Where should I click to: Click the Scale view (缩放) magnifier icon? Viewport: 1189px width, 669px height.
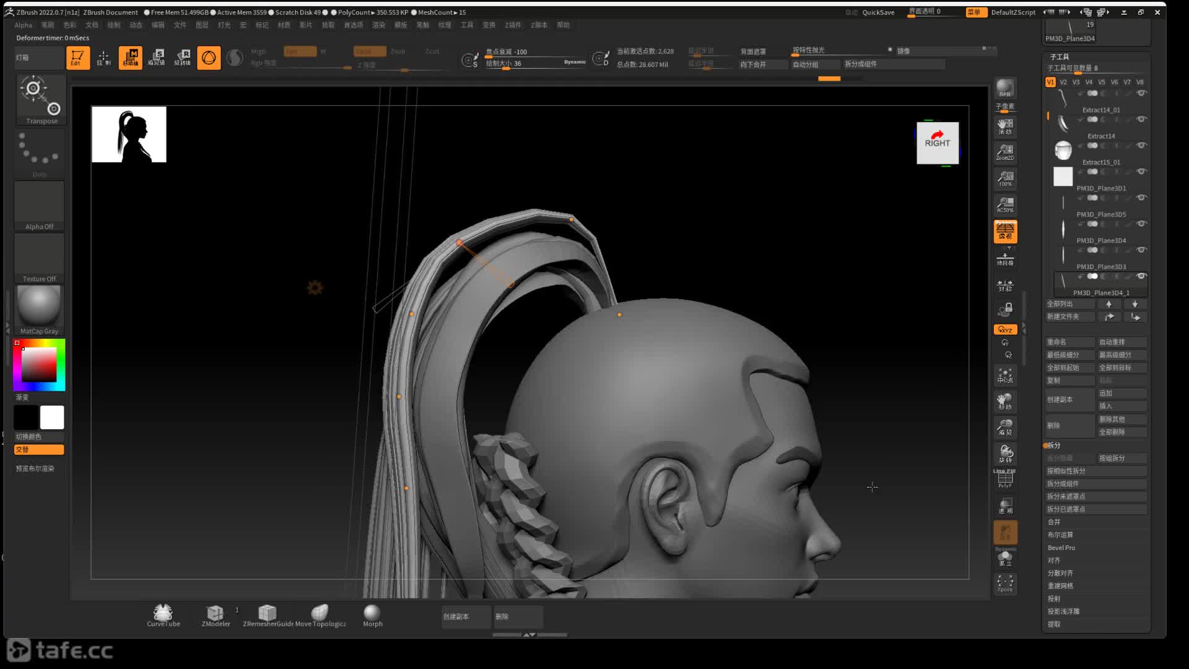(1005, 427)
